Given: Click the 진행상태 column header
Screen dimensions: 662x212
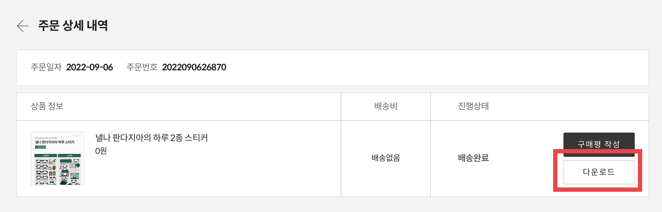Looking at the screenshot, I should (x=473, y=106).
